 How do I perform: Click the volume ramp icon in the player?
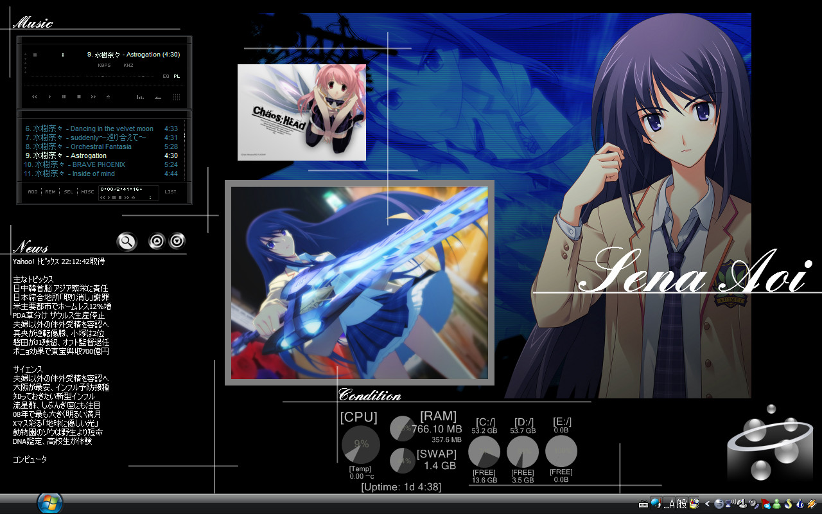tap(158, 97)
